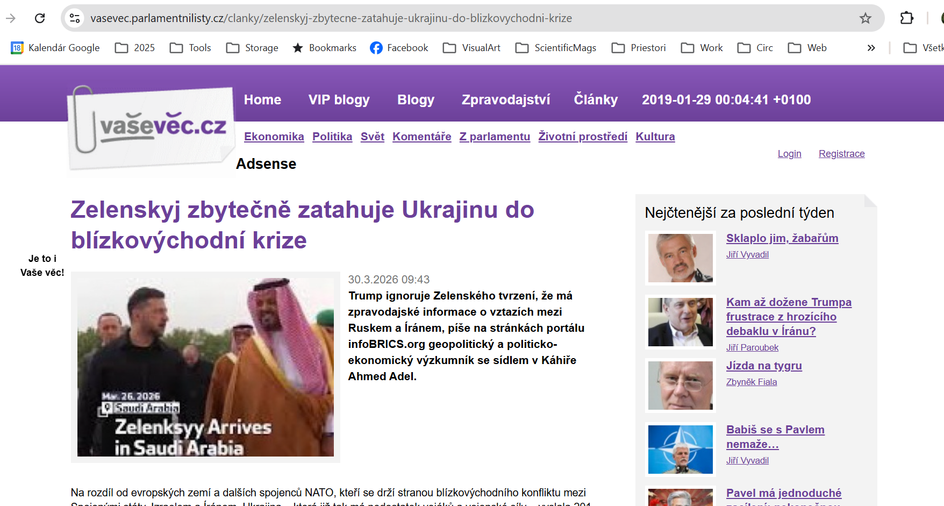Click the Zelensky Saudi Arabia article image
Screen dimensions: 944x506
coord(205,367)
